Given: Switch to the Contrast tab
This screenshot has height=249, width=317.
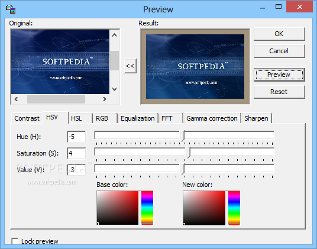Looking at the screenshot, I should pyautogui.click(x=27, y=118).
